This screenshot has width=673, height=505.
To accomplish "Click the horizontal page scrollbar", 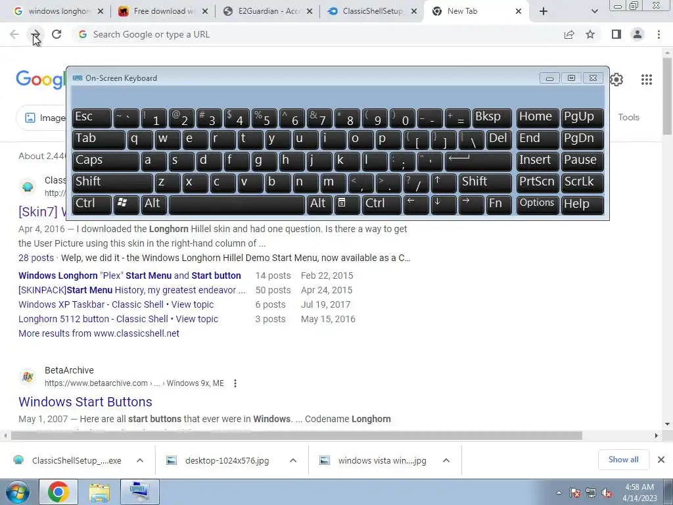I will [x=296, y=435].
